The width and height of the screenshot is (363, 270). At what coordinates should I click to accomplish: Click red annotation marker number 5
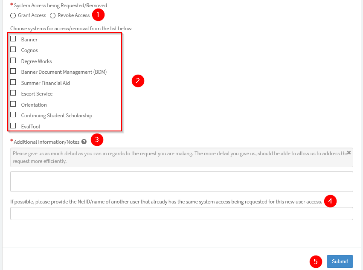316,261
